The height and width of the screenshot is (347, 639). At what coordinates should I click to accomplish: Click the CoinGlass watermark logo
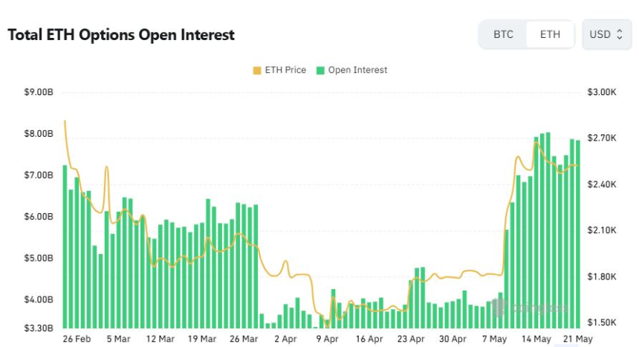(529, 306)
